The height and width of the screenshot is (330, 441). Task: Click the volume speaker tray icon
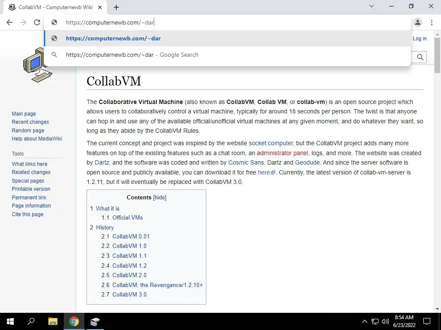(385, 321)
